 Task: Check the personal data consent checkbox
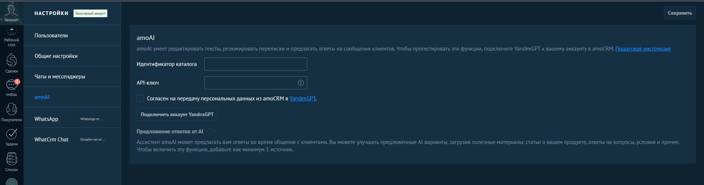pyautogui.click(x=140, y=99)
